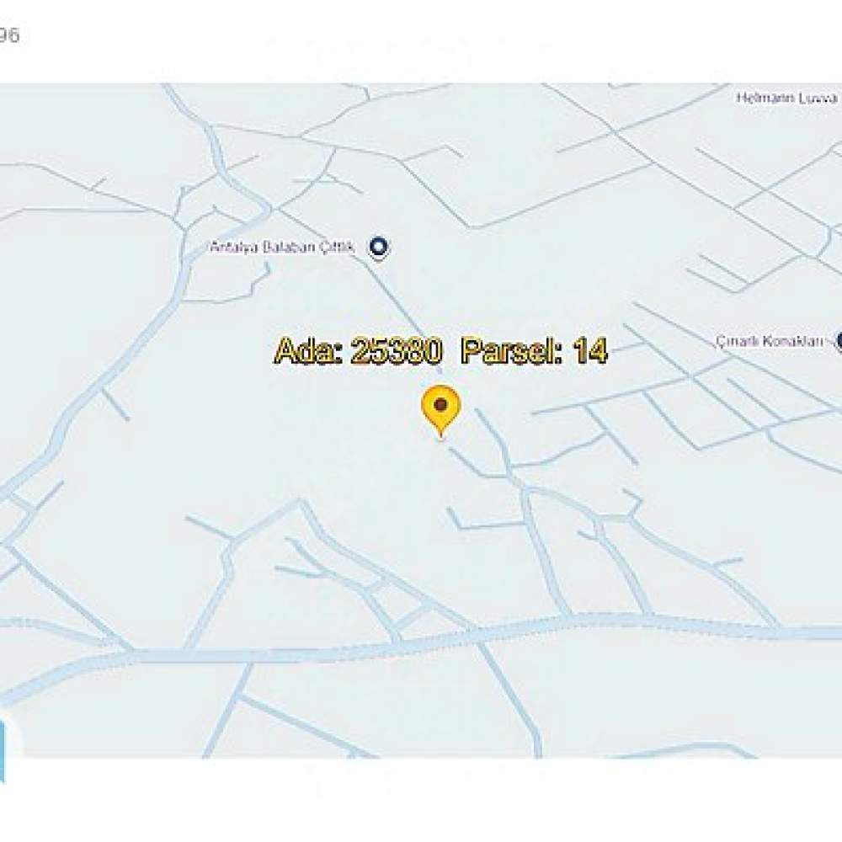This screenshot has width=842, height=842.
Task: Open the Çınarlı Konakları place label
Action: point(770,342)
